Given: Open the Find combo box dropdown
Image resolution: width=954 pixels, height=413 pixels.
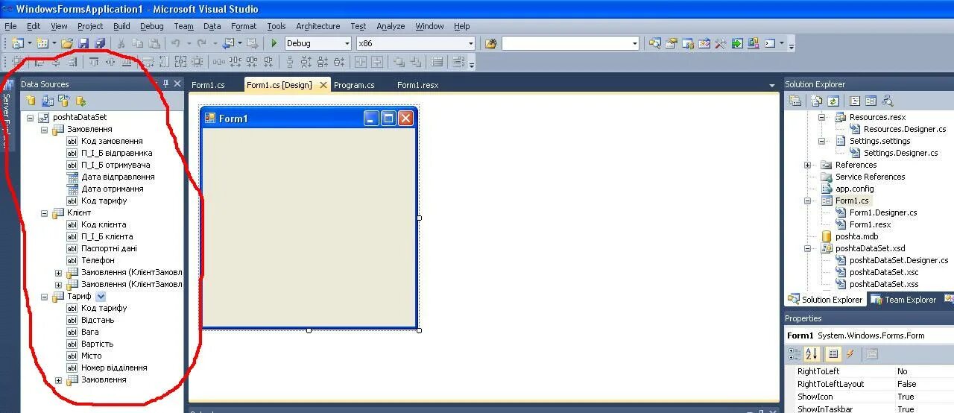Looking at the screenshot, I should pos(634,43).
